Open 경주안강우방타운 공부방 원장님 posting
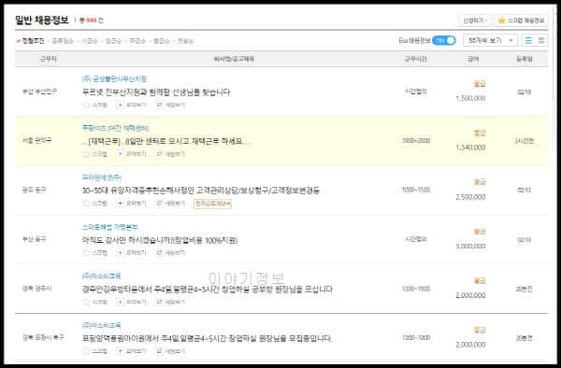Viewport: 561px width, 368px height. click(x=208, y=290)
